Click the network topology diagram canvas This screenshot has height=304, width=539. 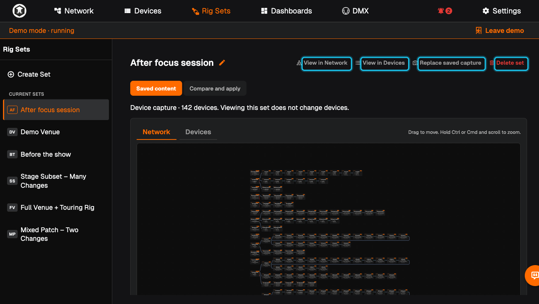pyautogui.click(x=329, y=219)
